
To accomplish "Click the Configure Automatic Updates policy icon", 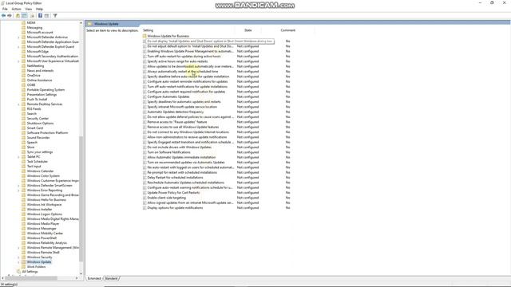I will pos(145,96).
